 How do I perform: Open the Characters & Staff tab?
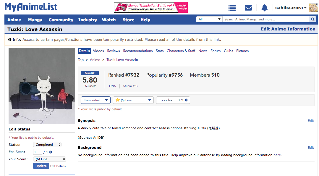[181, 51]
